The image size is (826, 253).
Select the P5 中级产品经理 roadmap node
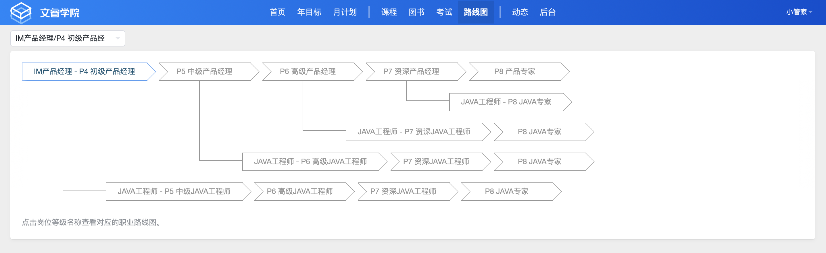coord(209,72)
